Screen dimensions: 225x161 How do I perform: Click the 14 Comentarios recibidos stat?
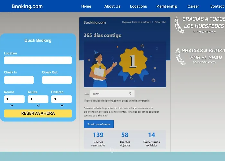(x=151, y=139)
